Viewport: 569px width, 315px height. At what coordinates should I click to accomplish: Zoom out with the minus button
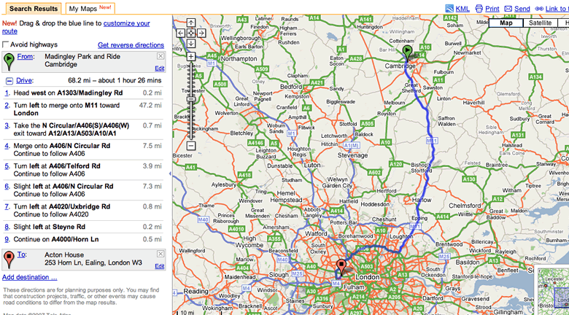point(191,146)
